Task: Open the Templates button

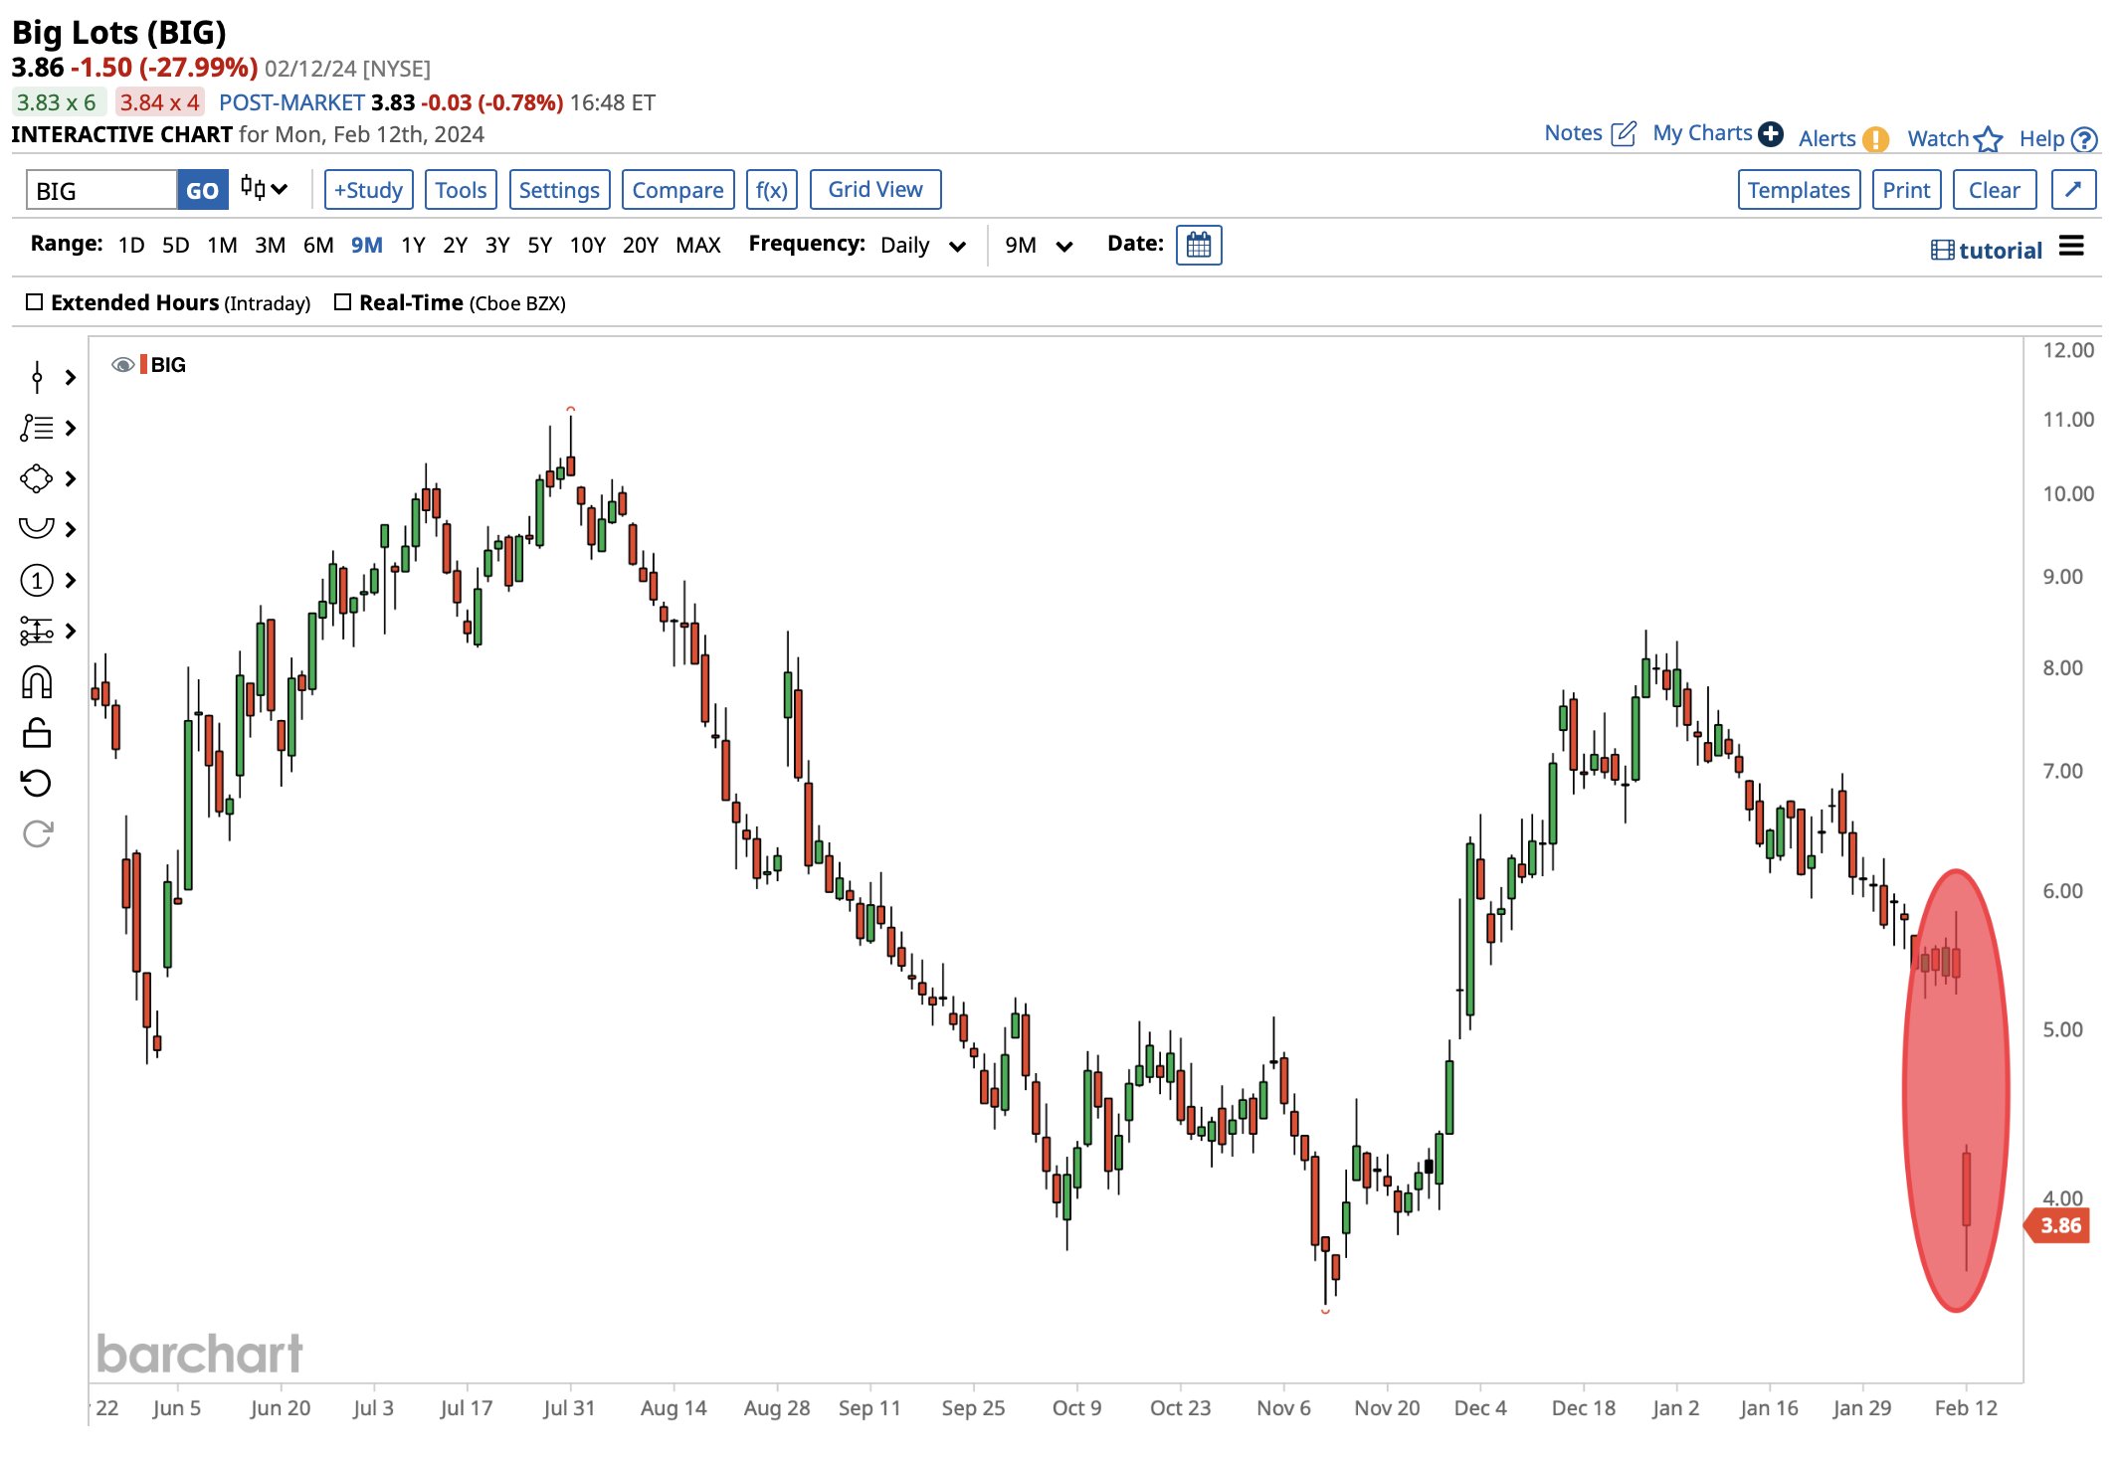Action: [1799, 189]
